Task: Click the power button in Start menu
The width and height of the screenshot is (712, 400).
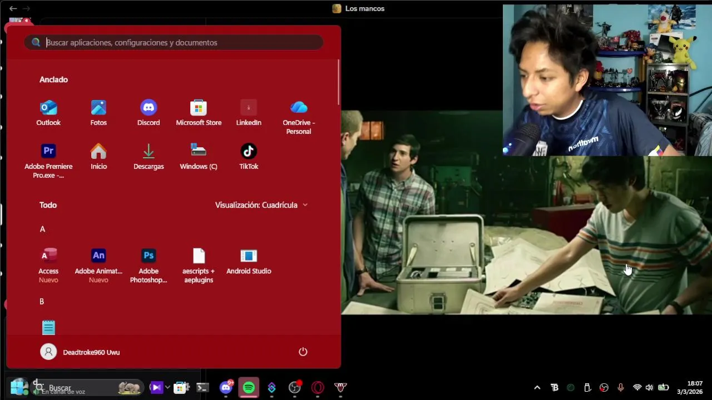Action: point(303,352)
